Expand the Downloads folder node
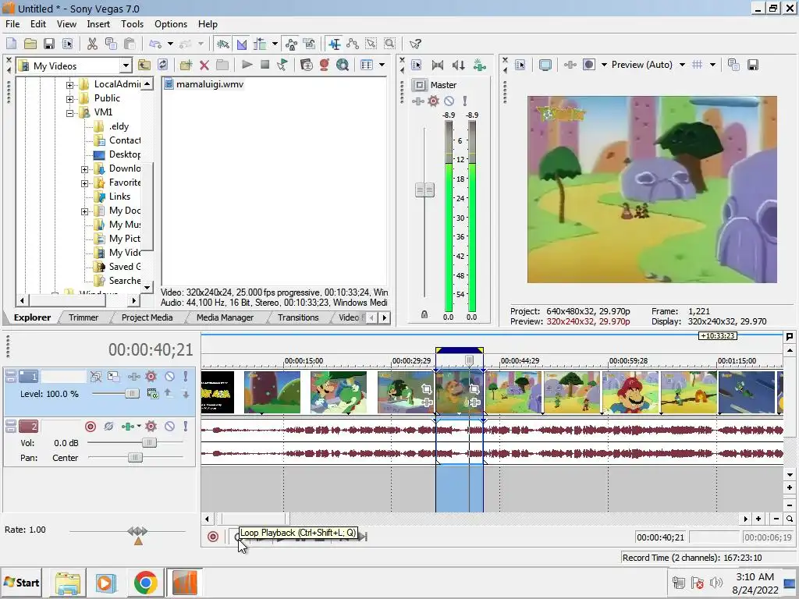This screenshot has height=599, width=799. click(85, 169)
